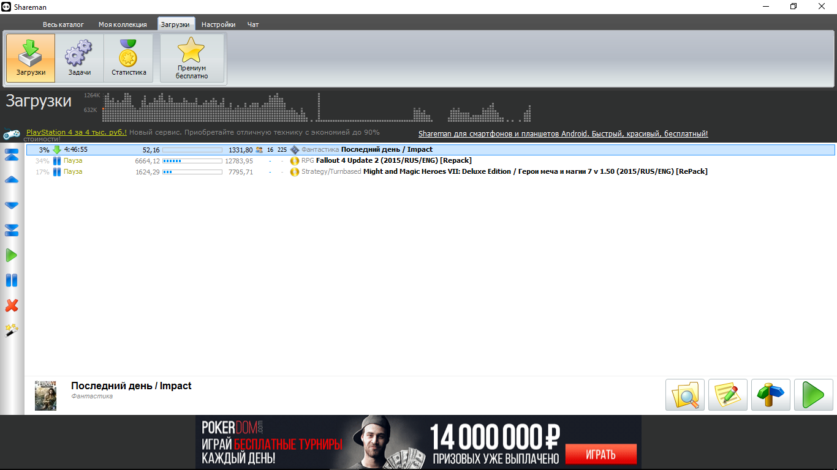Select the Загрузки tab

click(x=176, y=24)
